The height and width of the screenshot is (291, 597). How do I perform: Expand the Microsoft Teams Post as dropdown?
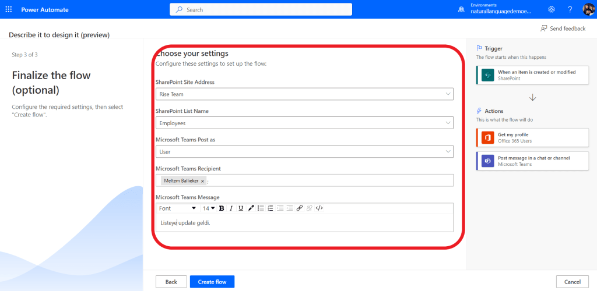[x=447, y=151]
